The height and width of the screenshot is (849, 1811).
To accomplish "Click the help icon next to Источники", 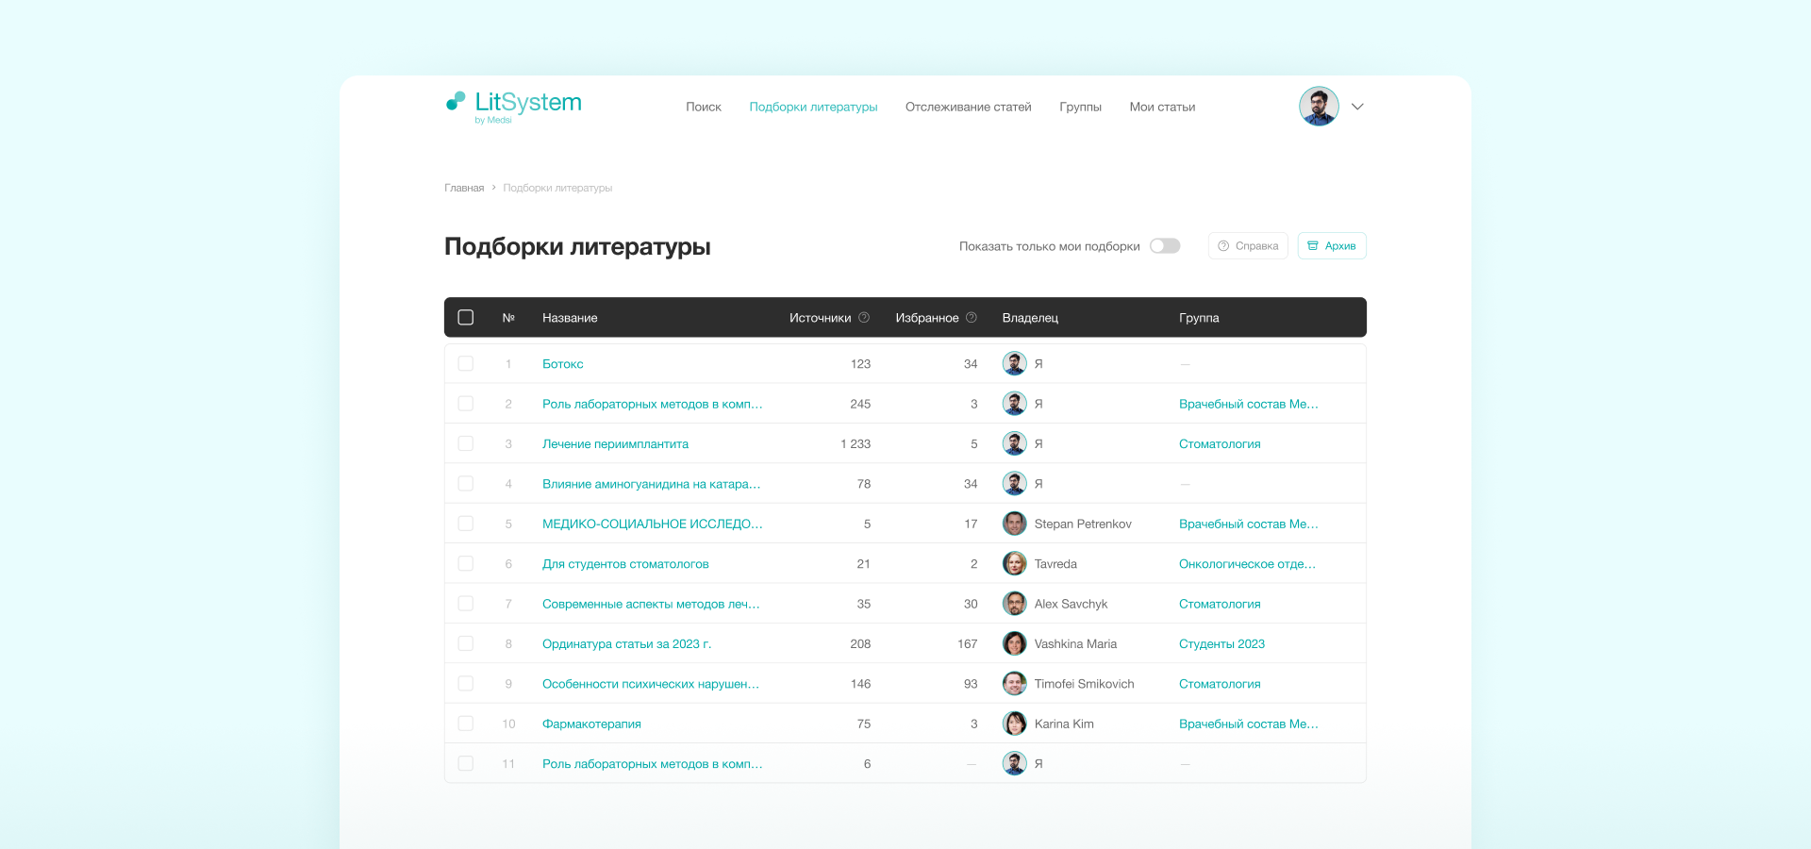I will coord(864,318).
